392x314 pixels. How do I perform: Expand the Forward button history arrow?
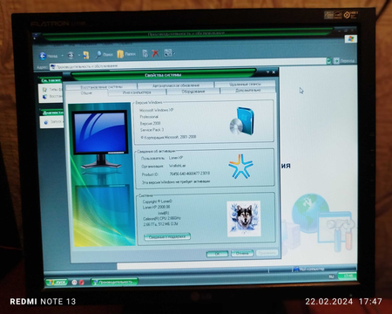pos(79,55)
